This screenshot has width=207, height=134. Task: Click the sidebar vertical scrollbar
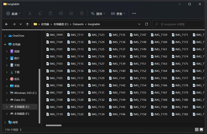39,96
